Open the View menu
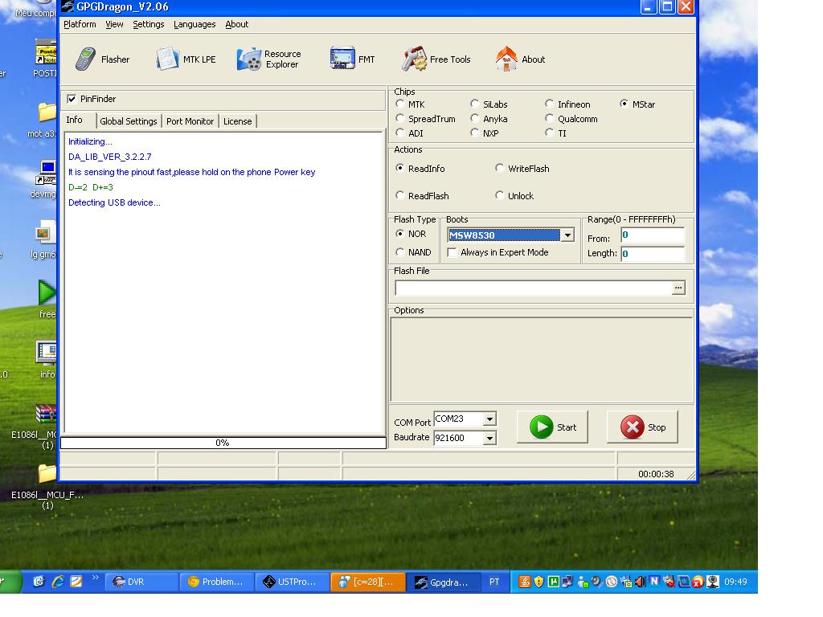 pyautogui.click(x=114, y=24)
